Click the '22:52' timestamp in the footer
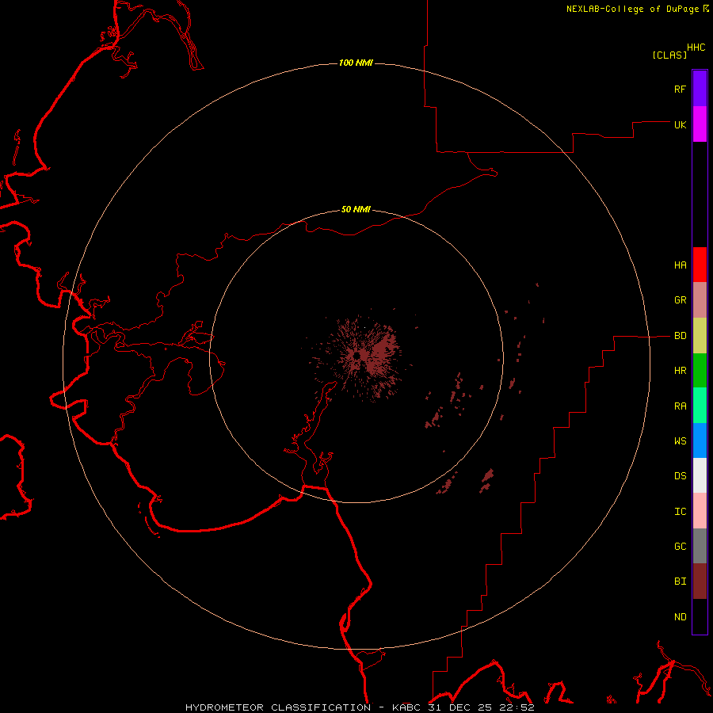The width and height of the screenshot is (713, 713). [518, 707]
